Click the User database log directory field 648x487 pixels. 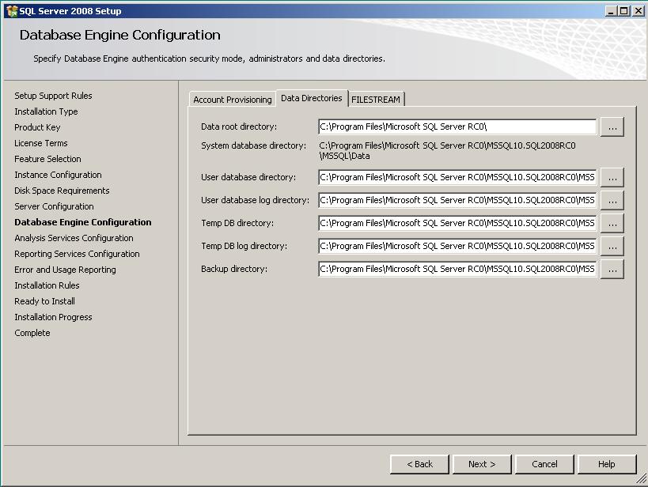[457, 200]
